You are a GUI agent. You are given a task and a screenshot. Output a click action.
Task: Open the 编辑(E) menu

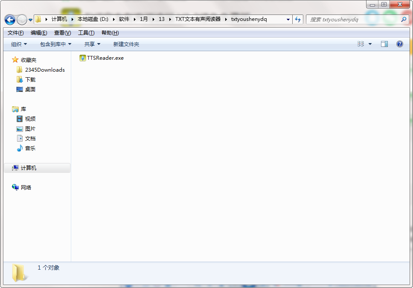(x=39, y=33)
